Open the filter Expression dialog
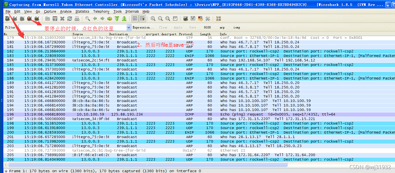Image resolution: width=395 pixels, height=173 pixels. point(143,27)
